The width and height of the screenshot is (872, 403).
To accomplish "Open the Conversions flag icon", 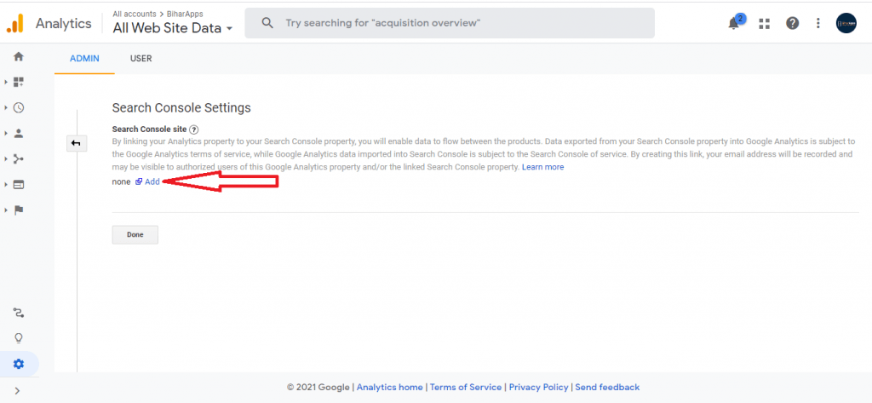I will pyautogui.click(x=19, y=210).
